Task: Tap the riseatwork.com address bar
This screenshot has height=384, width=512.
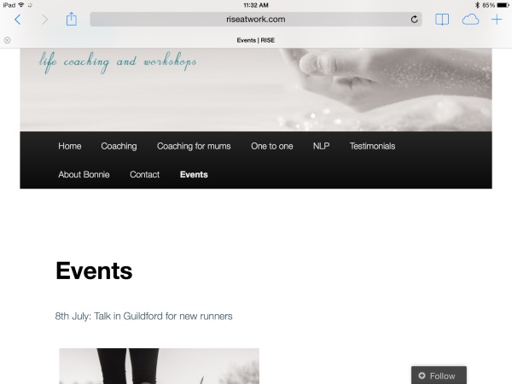Action: pos(256,20)
